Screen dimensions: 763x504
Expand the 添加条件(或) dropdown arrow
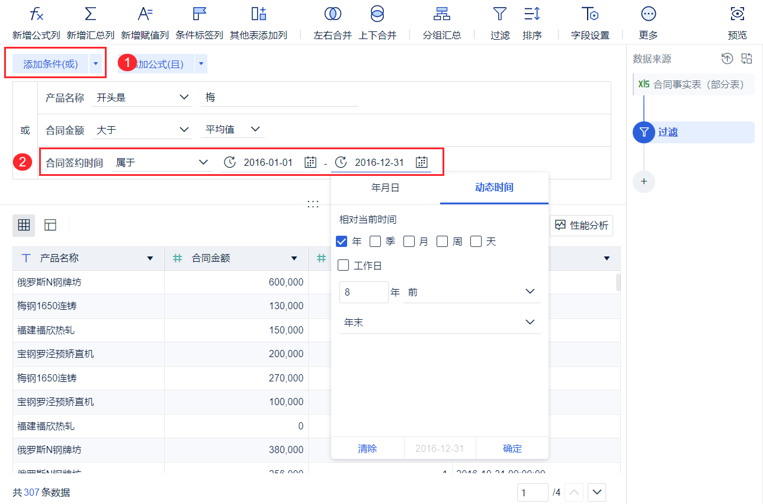click(96, 63)
